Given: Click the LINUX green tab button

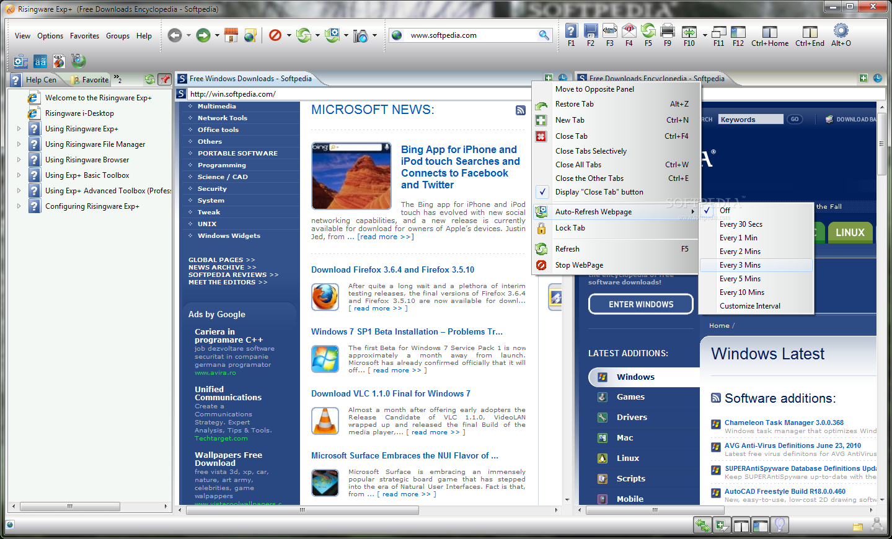Looking at the screenshot, I should [850, 232].
